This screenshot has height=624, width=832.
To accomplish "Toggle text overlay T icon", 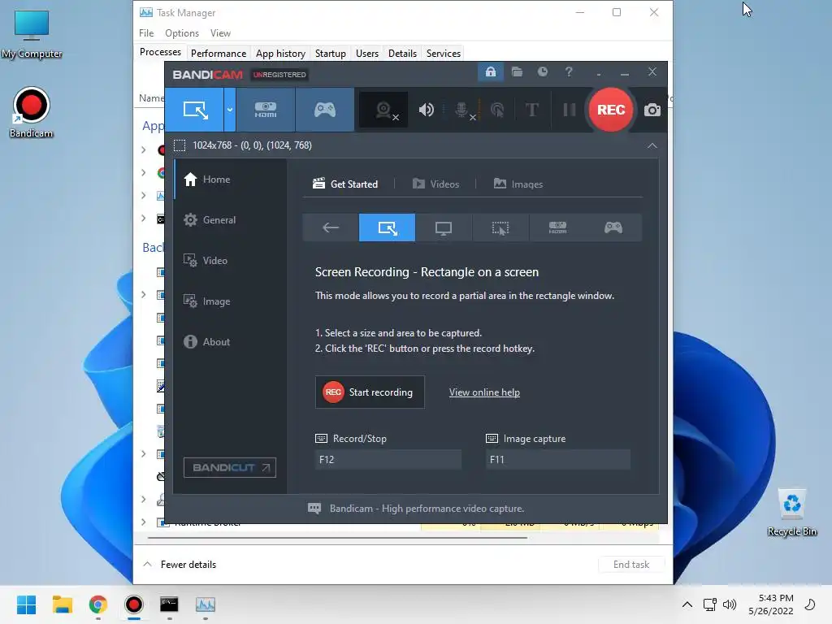I will tap(531, 110).
